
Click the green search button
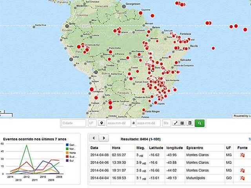200,123
